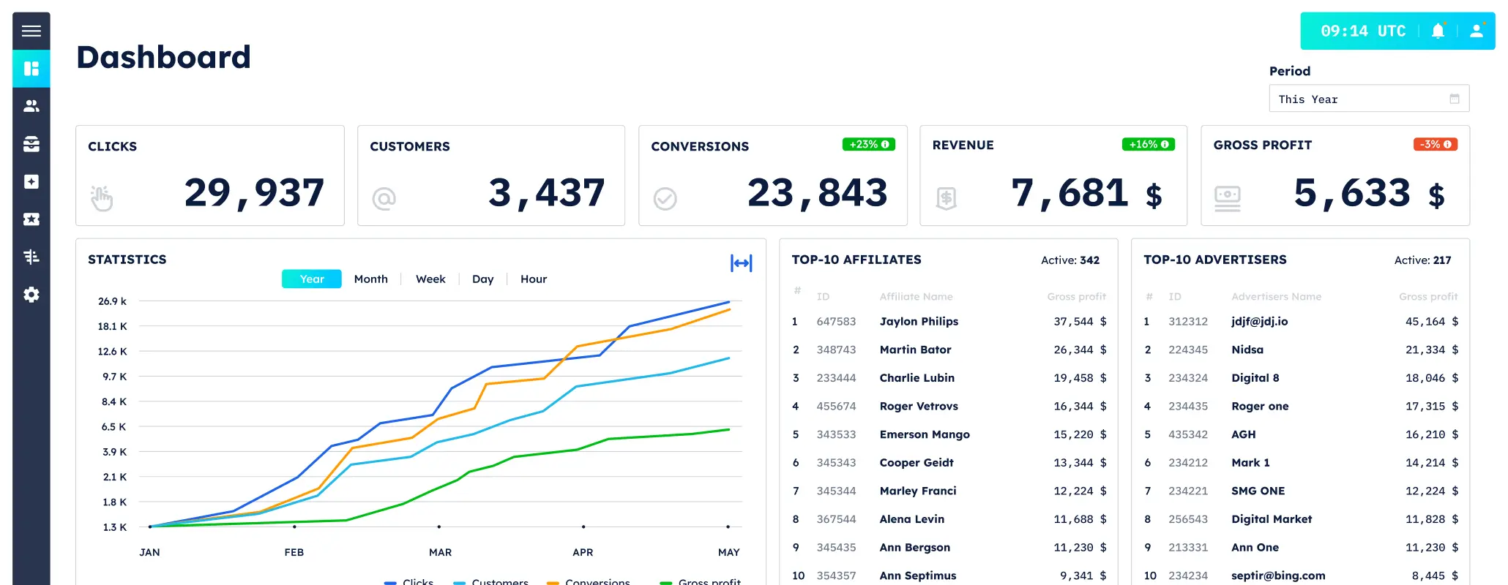Click the Dashboard layout icon in sidebar
The width and height of the screenshot is (1508, 585).
[31, 69]
